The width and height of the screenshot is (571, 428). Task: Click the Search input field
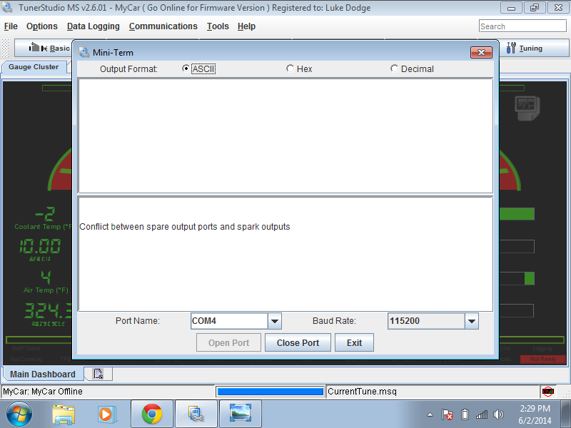tap(522, 26)
